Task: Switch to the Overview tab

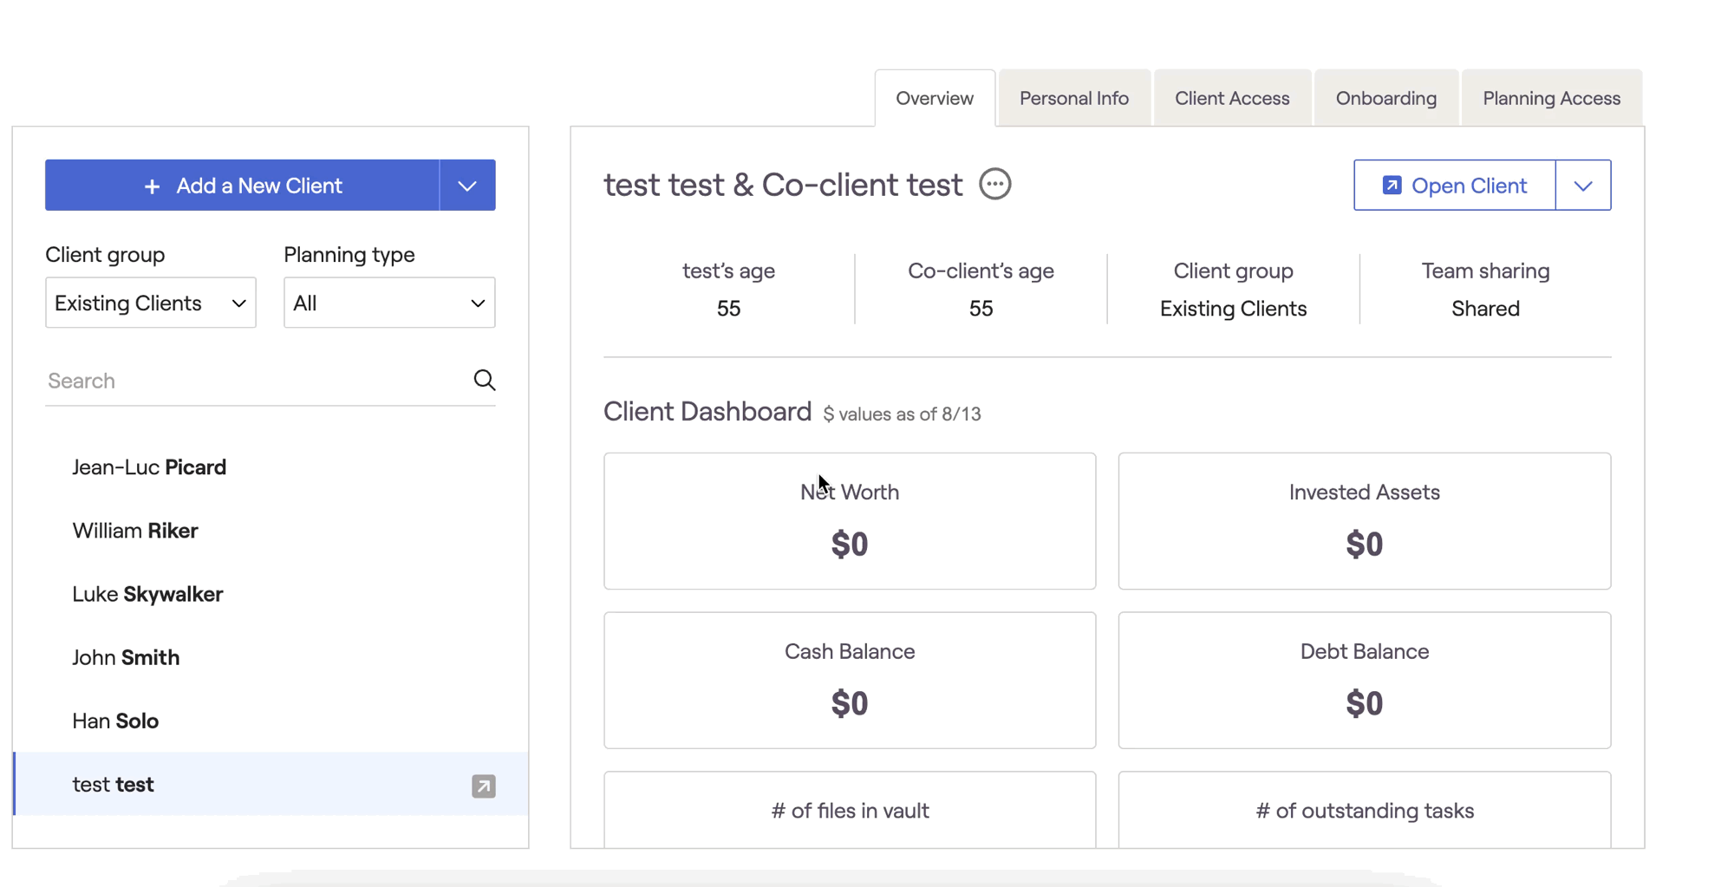Action: pos(935,98)
